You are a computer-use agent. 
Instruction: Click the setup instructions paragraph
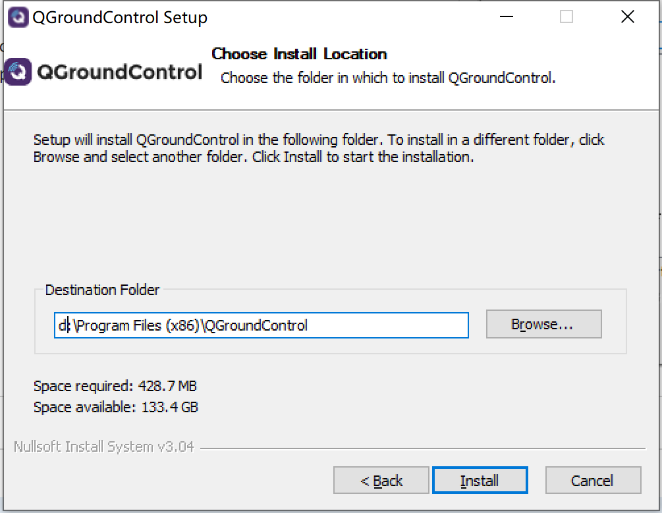[x=319, y=148]
